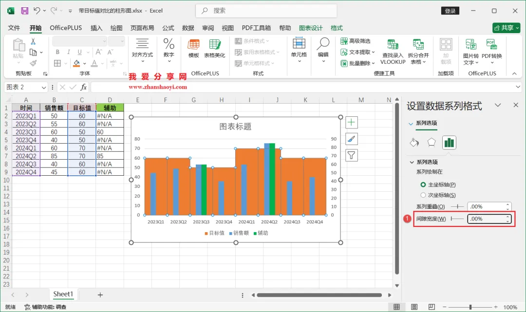The width and height of the screenshot is (526, 312).
Task: Click the Undo arrow icon
Action: (37, 11)
